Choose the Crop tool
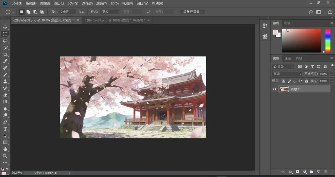This screenshot has height=177, width=335. click(5, 54)
